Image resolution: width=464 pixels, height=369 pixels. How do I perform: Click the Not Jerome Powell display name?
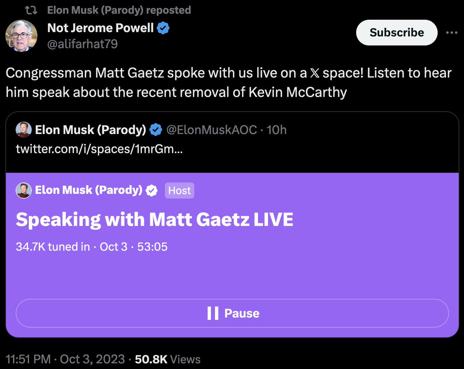click(101, 28)
